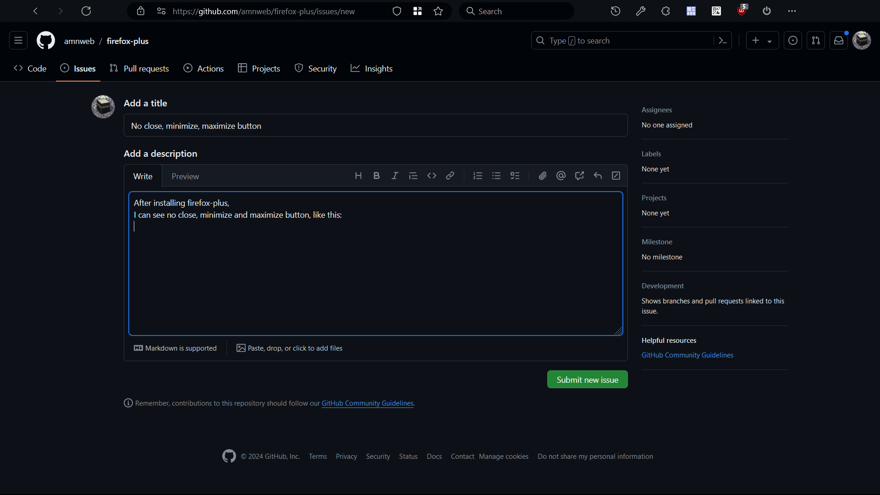
Task: Add a link with the chain icon
Action: tap(450, 176)
